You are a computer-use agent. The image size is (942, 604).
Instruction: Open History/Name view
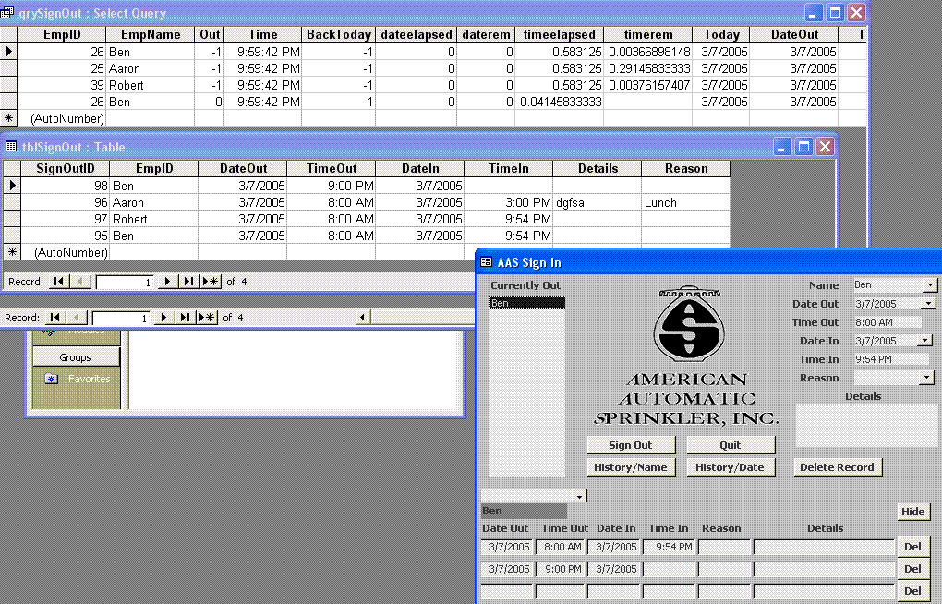coord(631,467)
